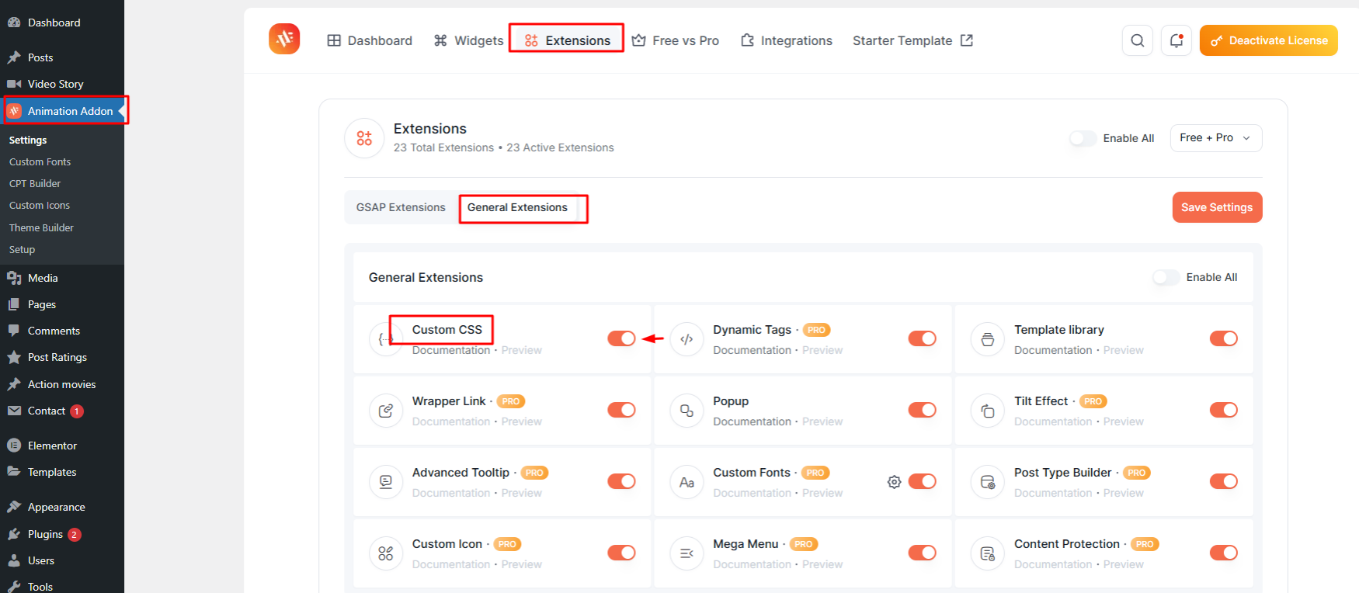
Task: Open Elementor in WordPress sidebar
Action: [x=62, y=446]
